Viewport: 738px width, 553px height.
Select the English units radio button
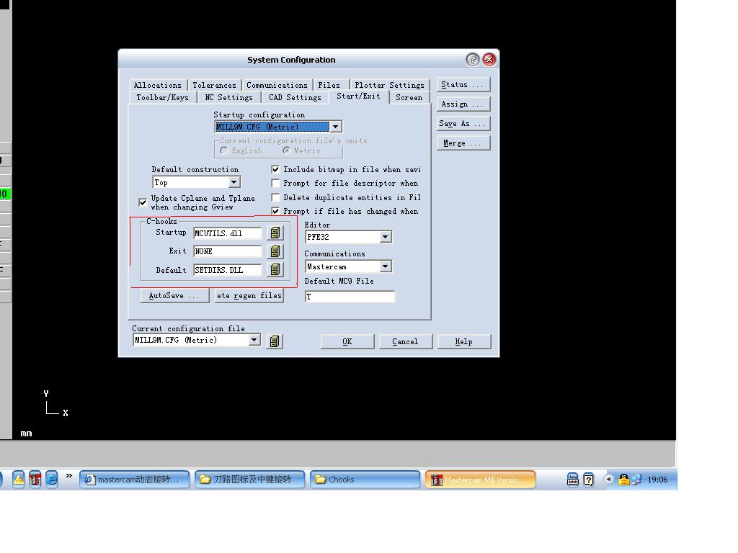click(224, 150)
